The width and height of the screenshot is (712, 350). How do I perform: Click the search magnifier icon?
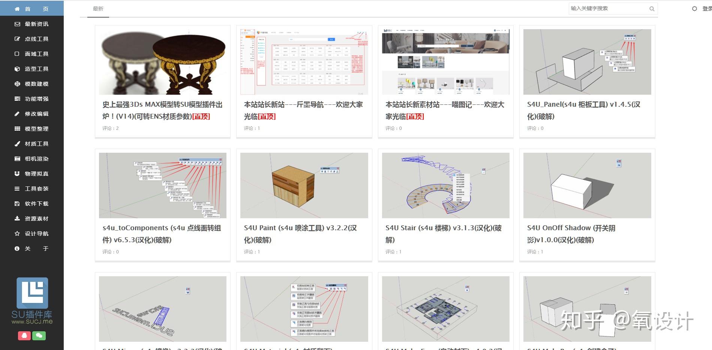pyautogui.click(x=652, y=9)
